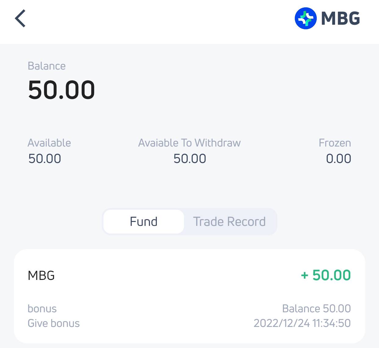Click the Give bonus description
The image size is (379, 348).
pos(54,323)
